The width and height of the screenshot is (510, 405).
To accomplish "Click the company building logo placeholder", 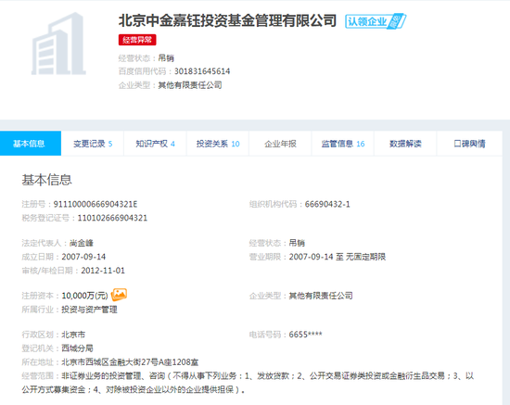I will point(58,44).
